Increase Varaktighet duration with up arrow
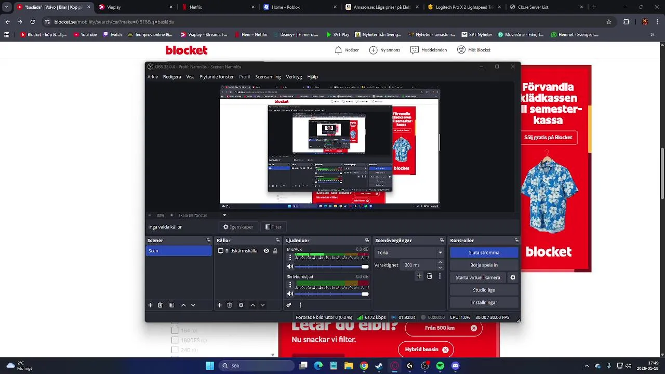Screen dimensions: 665x374 (x=440, y=262)
